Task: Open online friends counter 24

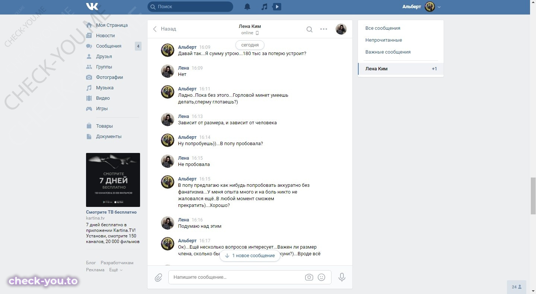Action: [x=516, y=287]
